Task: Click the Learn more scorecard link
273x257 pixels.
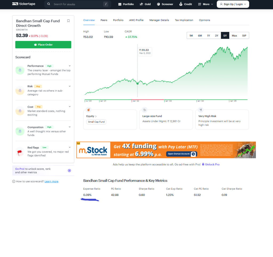Action: coord(51,182)
